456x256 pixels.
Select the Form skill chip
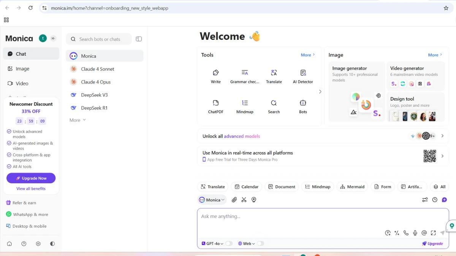[x=383, y=187]
